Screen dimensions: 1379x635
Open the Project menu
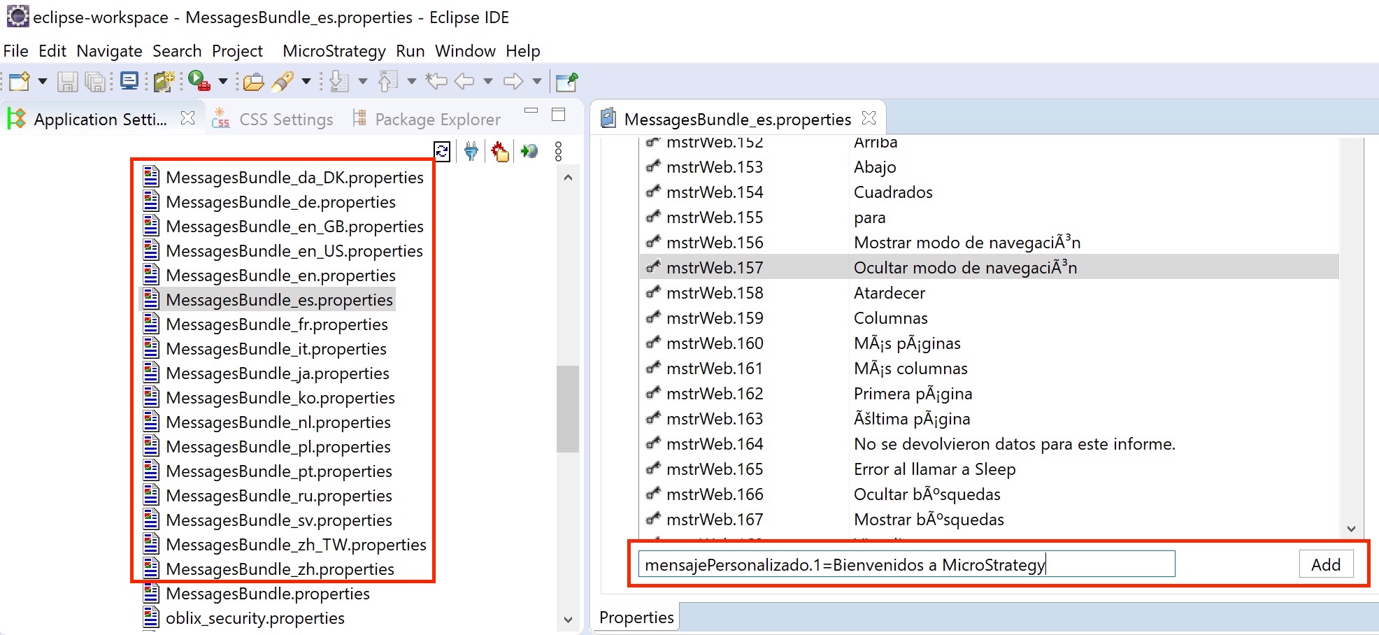(x=237, y=51)
